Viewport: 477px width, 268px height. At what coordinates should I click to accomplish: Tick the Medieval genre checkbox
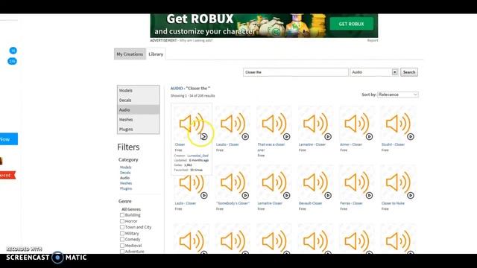(x=122, y=246)
